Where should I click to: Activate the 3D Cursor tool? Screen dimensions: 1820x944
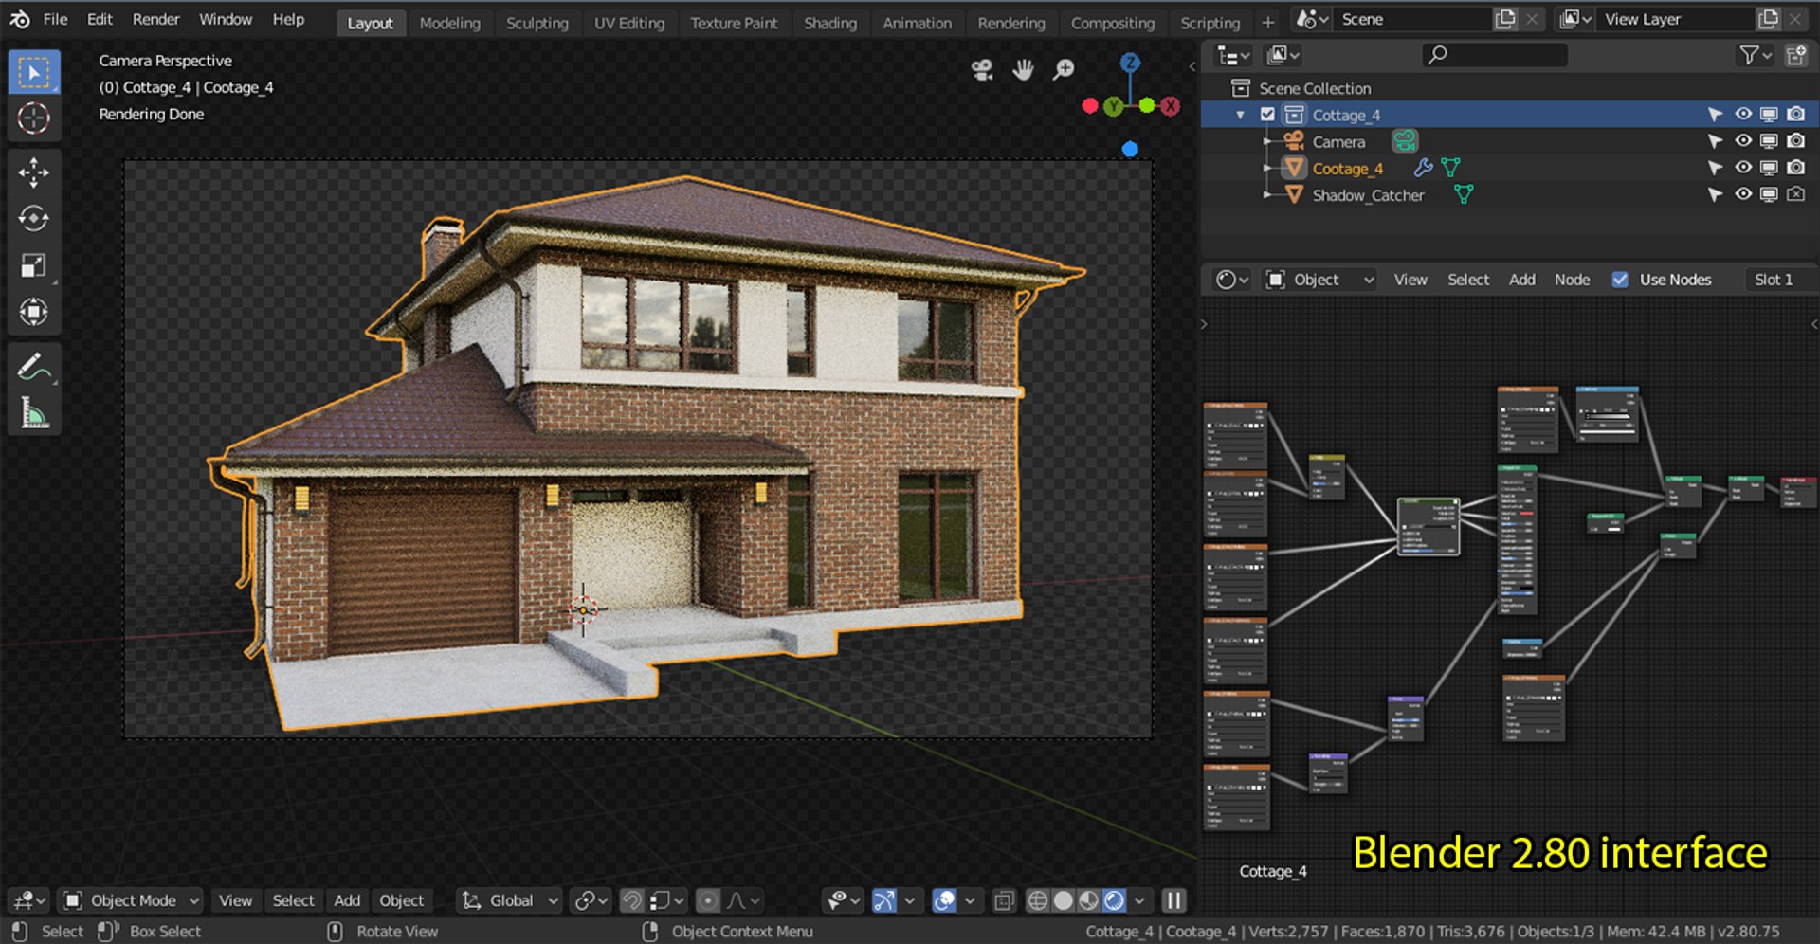click(x=34, y=118)
